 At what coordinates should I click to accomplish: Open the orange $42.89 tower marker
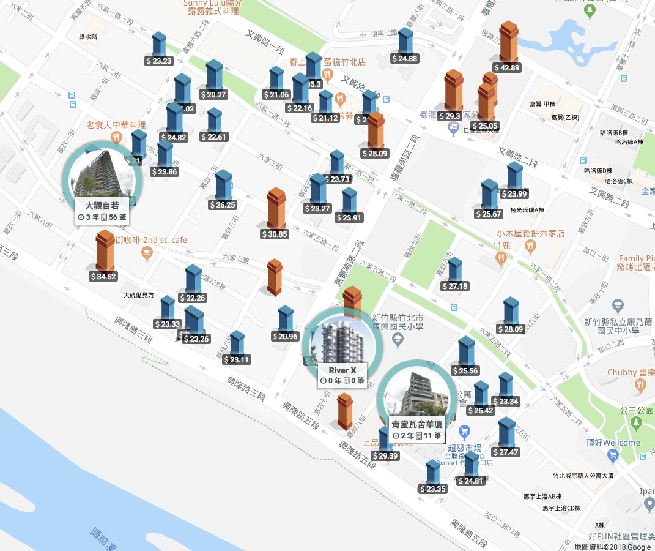(x=508, y=47)
